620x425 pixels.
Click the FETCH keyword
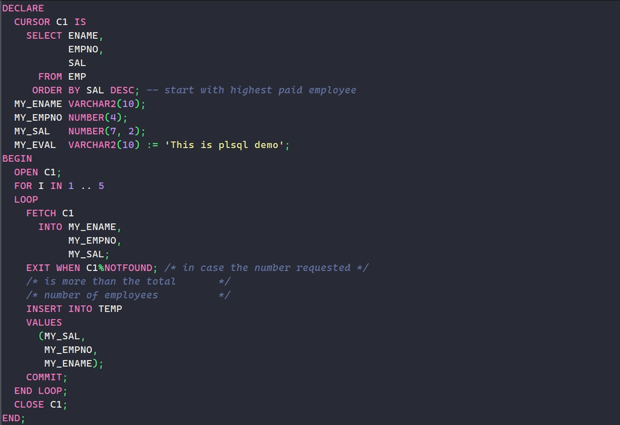tap(41, 213)
